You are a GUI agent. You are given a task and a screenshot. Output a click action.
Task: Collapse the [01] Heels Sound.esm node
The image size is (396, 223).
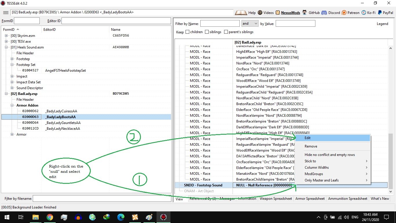coord(6,47)
